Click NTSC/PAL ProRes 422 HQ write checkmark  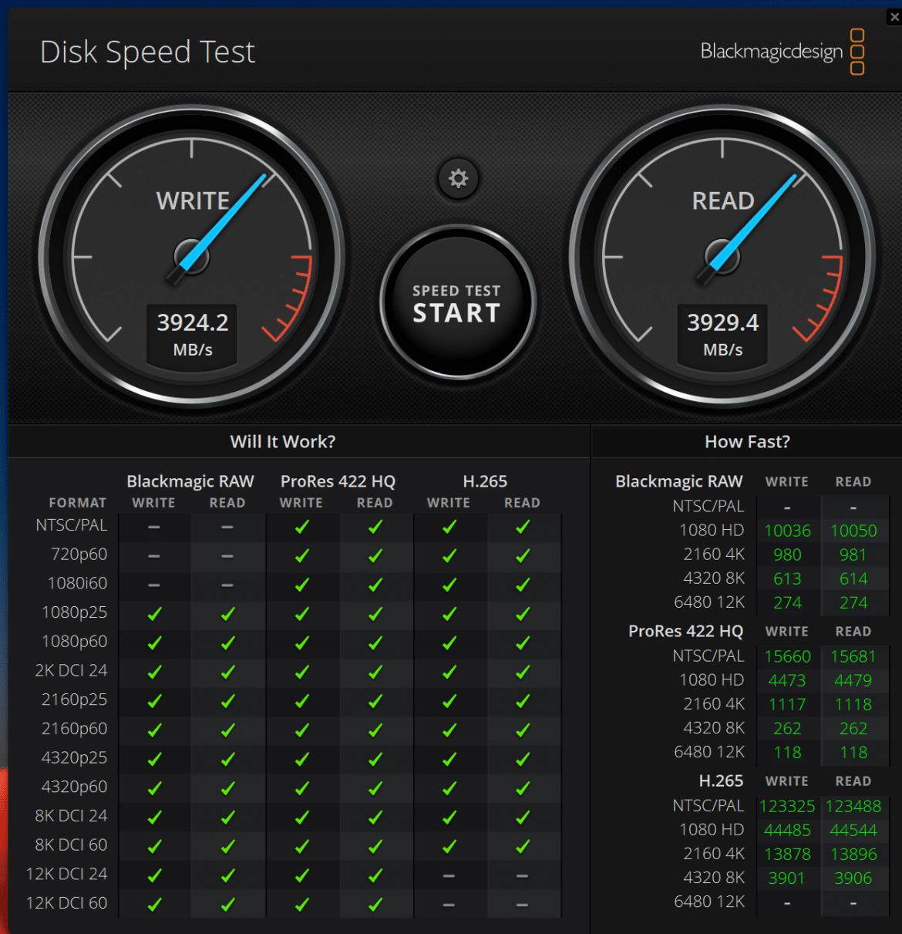302,527
